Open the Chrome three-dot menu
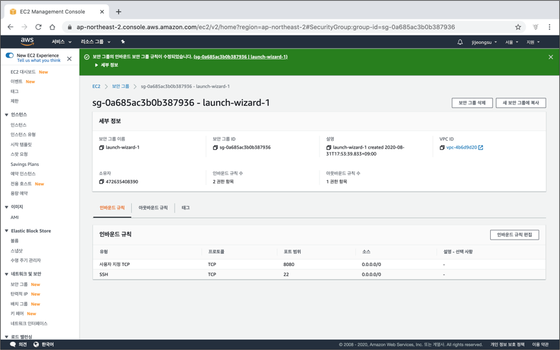The height and width of the screenshot is (350, 560). 549,27
